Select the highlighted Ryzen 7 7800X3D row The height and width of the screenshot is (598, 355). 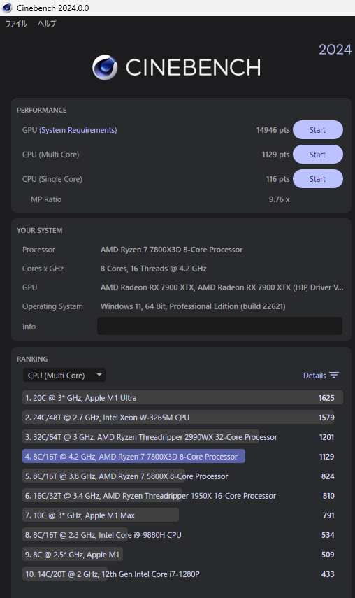182,457
